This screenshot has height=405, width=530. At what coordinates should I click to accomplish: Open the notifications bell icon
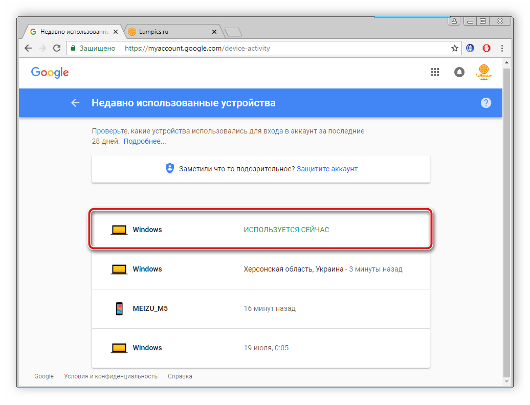tap(459, 73)
